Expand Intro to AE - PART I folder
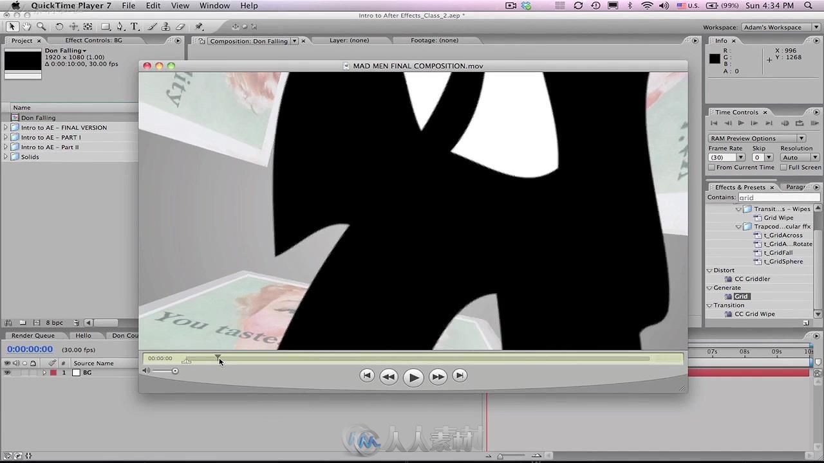The height and width of the screenshot is (463, 824). point(6,137)
